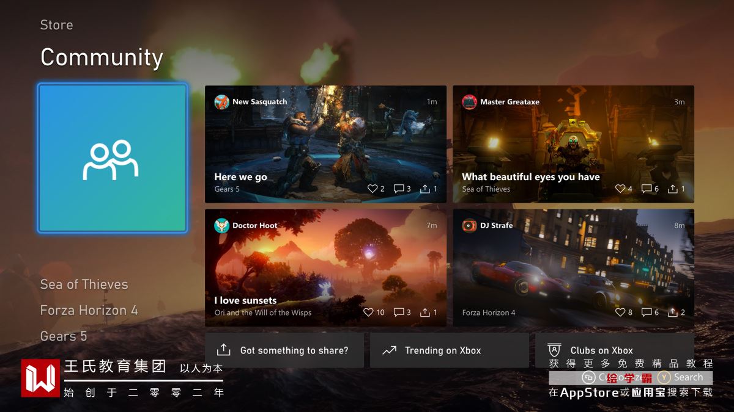
Task: Click 'Ori and the Will of the Wisps' label
Action: click(263, 313)
